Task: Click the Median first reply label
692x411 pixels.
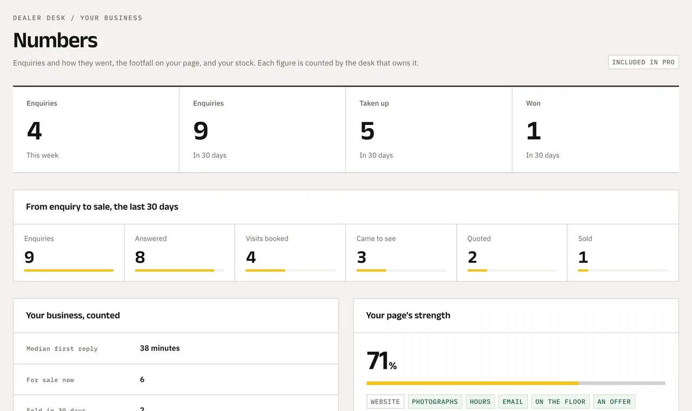Action: 62,349
